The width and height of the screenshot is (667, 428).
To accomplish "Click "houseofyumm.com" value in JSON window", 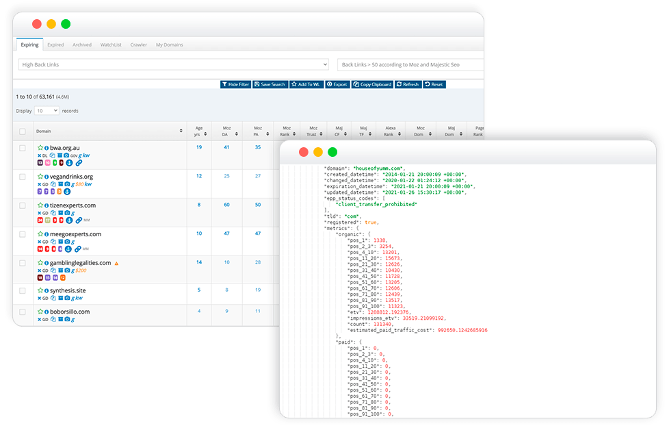I will pyautogui.click(x=378, y=168).
